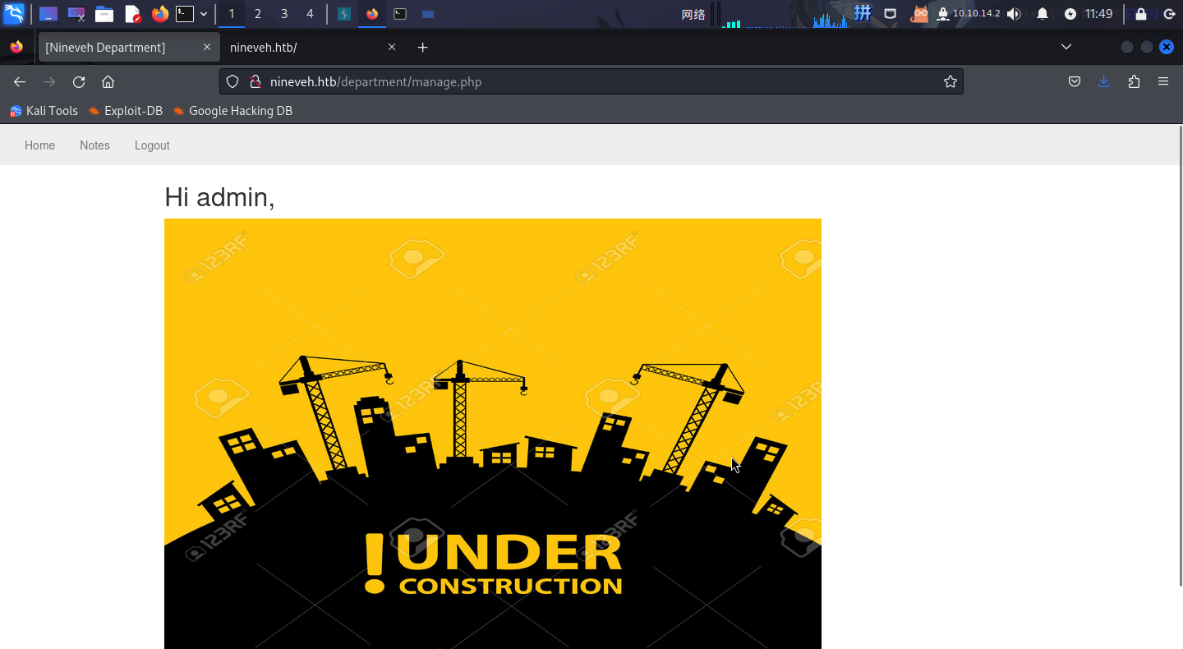Open the tracking protection shield icon
This screenshot has width=1183, height=649.
tap(232, 81)
